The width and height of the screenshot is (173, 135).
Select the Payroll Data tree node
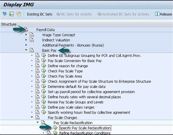coord(45,30)
